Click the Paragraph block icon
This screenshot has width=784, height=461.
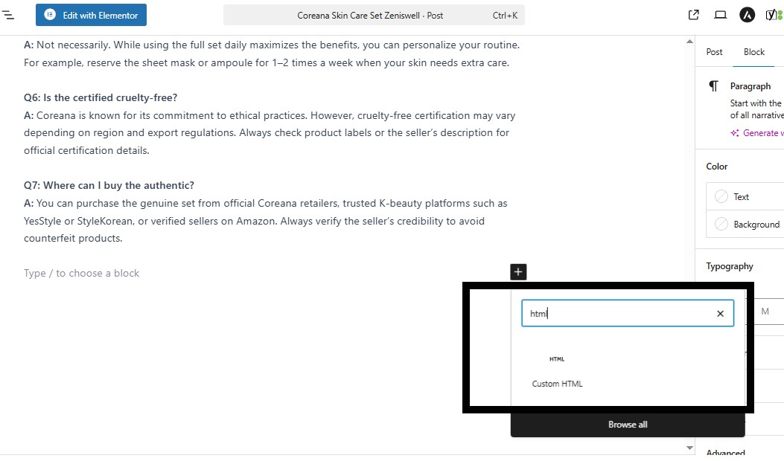[713, 86]
